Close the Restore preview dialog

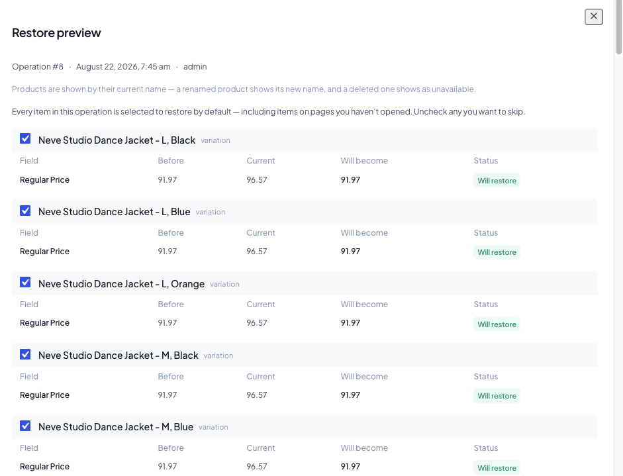[594, 17]
